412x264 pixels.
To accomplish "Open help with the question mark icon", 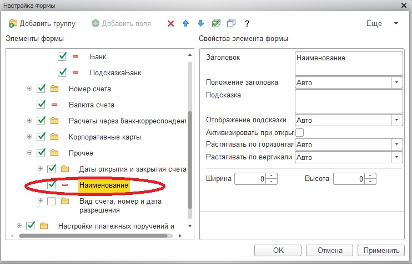I will click(x=247, y=24).
